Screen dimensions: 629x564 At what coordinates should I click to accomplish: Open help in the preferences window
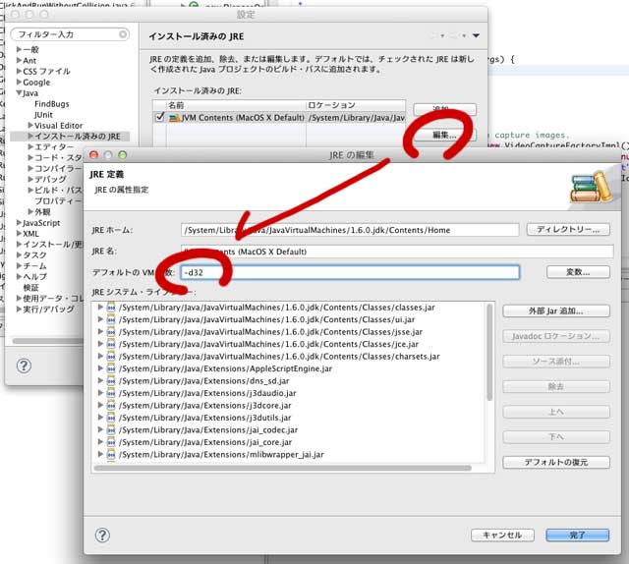(x=20, y=365)
